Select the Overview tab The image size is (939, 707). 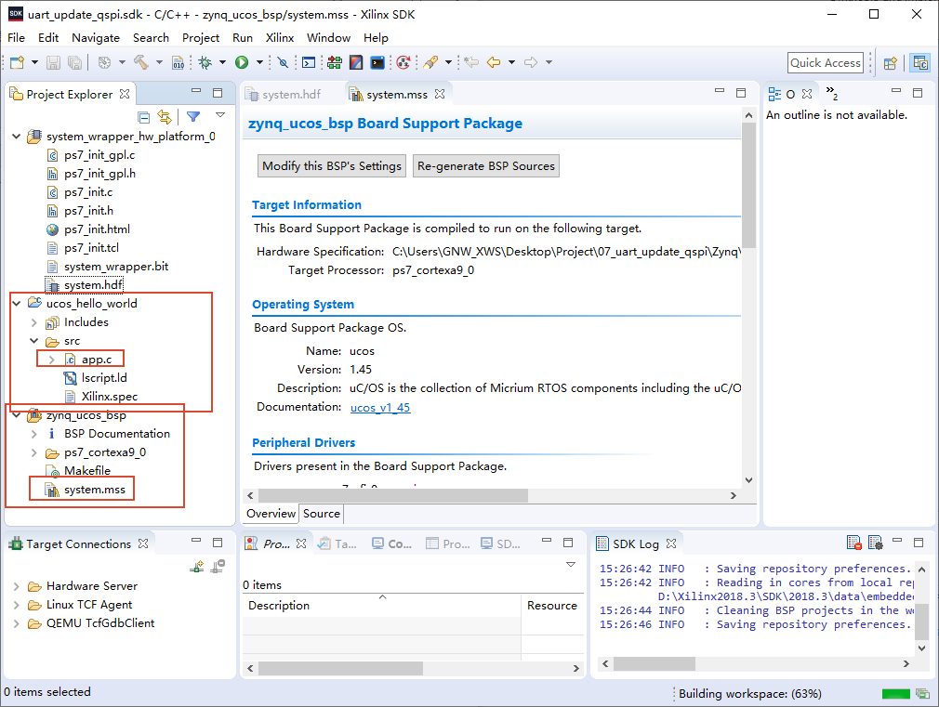click(x=271, y=514)
